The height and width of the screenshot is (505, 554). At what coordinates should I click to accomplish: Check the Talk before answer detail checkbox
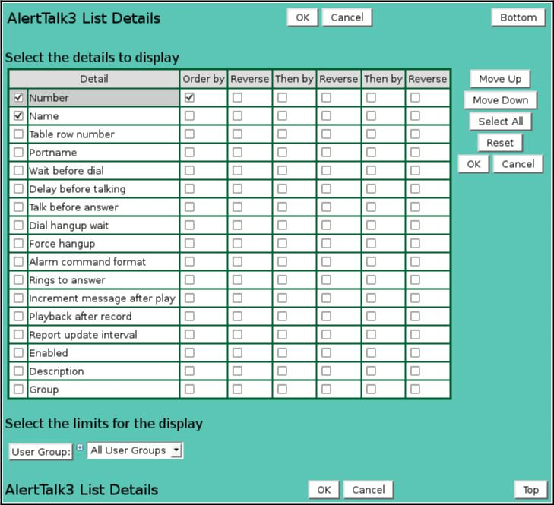[18, 207]
